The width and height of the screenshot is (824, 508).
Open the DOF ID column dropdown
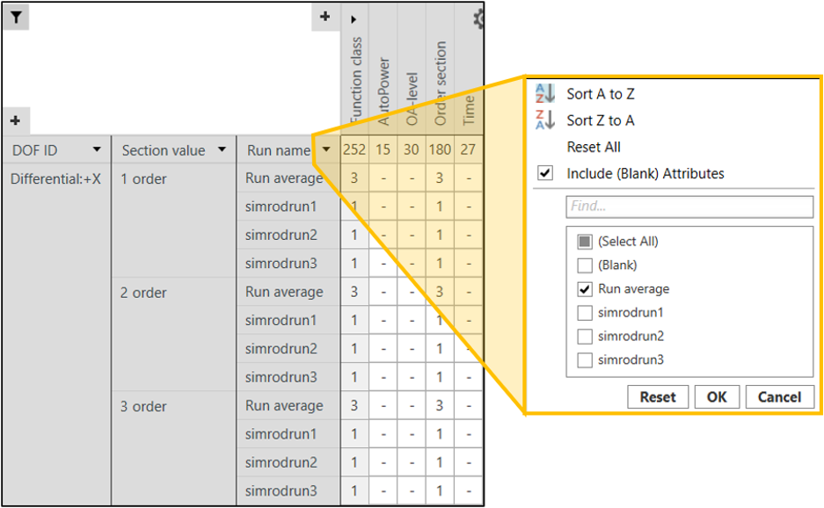click(x=97, y=150)
